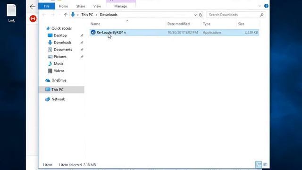
Task: Click the Application type cell
Action: tap(212, 33)
